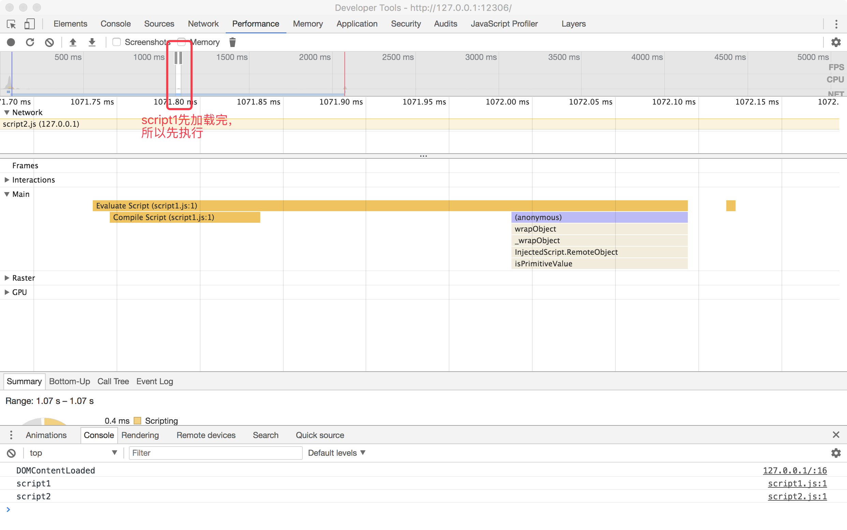The image size is (847, 530).
Task: Click the console Filter input field
Action: point(216,453)
